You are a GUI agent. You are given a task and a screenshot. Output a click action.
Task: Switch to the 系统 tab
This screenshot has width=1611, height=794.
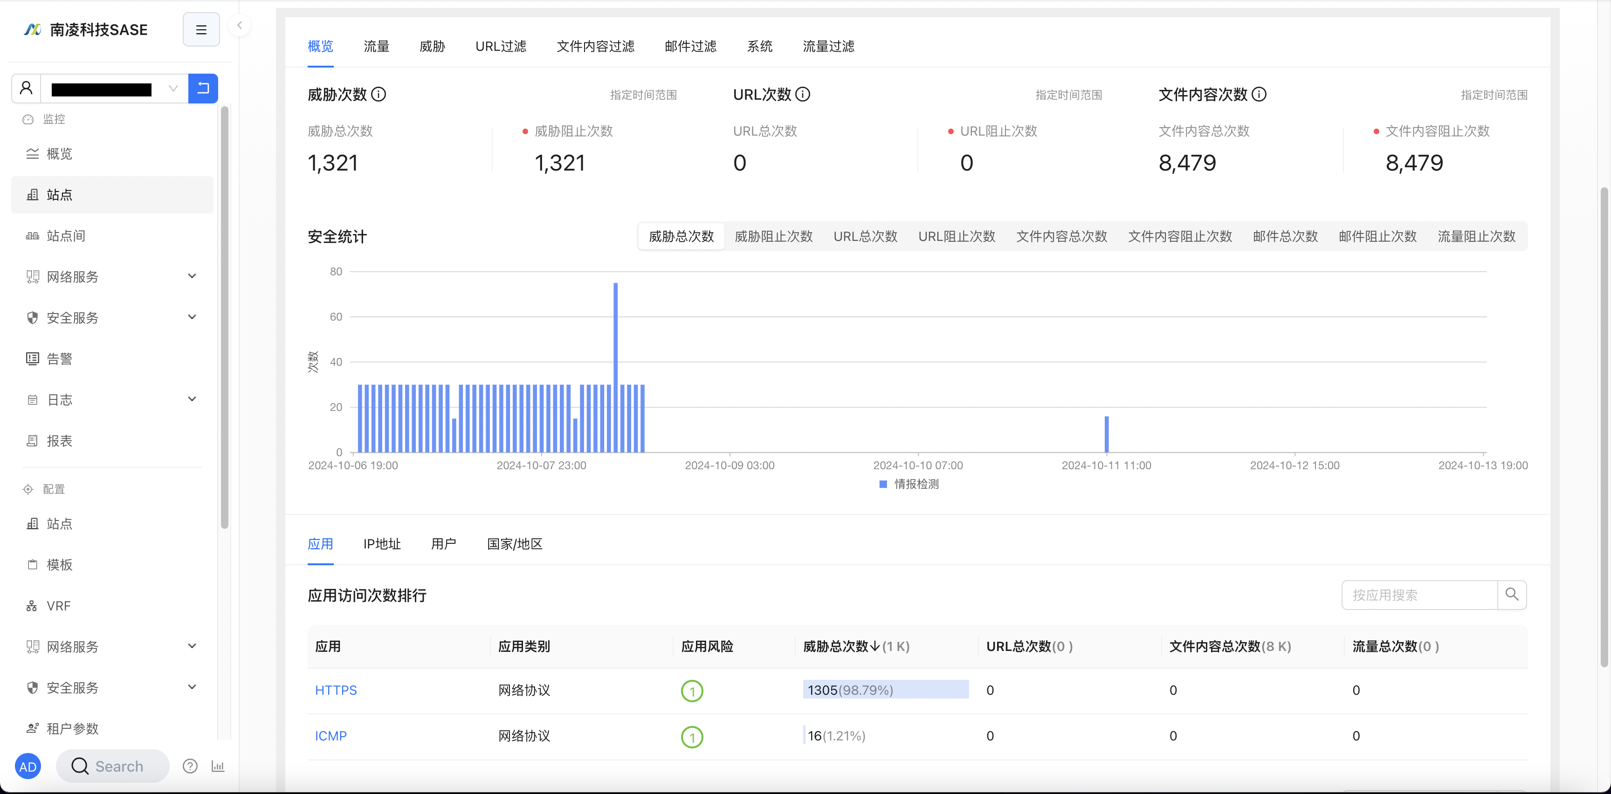[x=760, y=46]
